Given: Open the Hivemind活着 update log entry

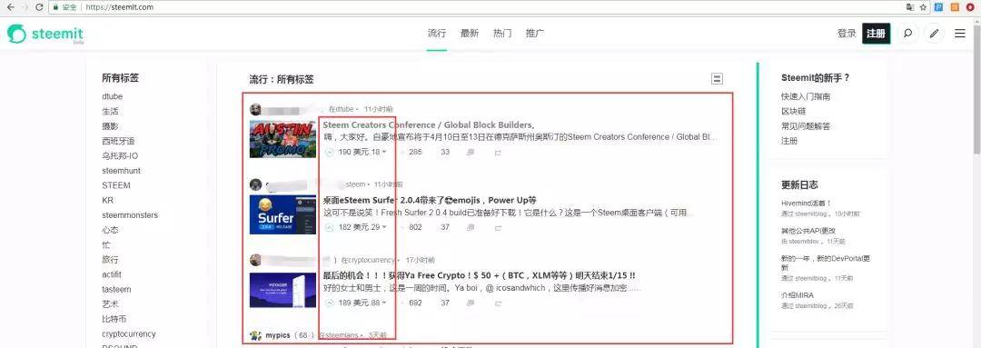Looking at the screenshot, I should click(807, 204).
